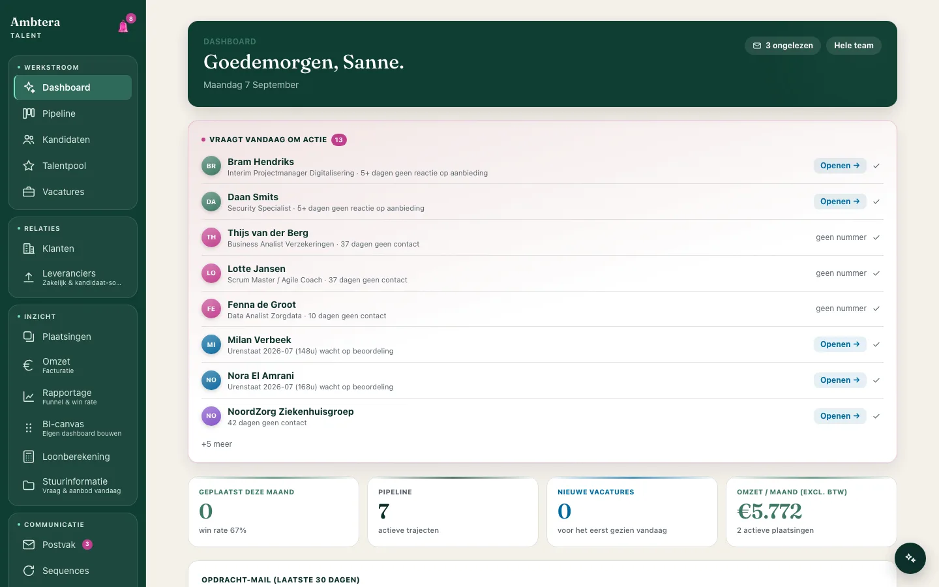Screen dimensions: 939x587
Task: Click the Kandidaten people icon
Action: pos(29,140)
